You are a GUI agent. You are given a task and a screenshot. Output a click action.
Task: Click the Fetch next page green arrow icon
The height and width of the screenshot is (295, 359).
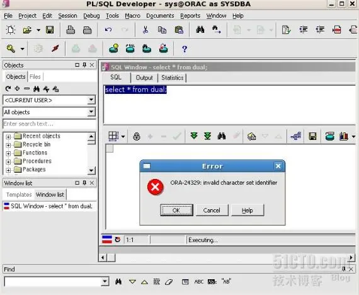click(194, 136)
